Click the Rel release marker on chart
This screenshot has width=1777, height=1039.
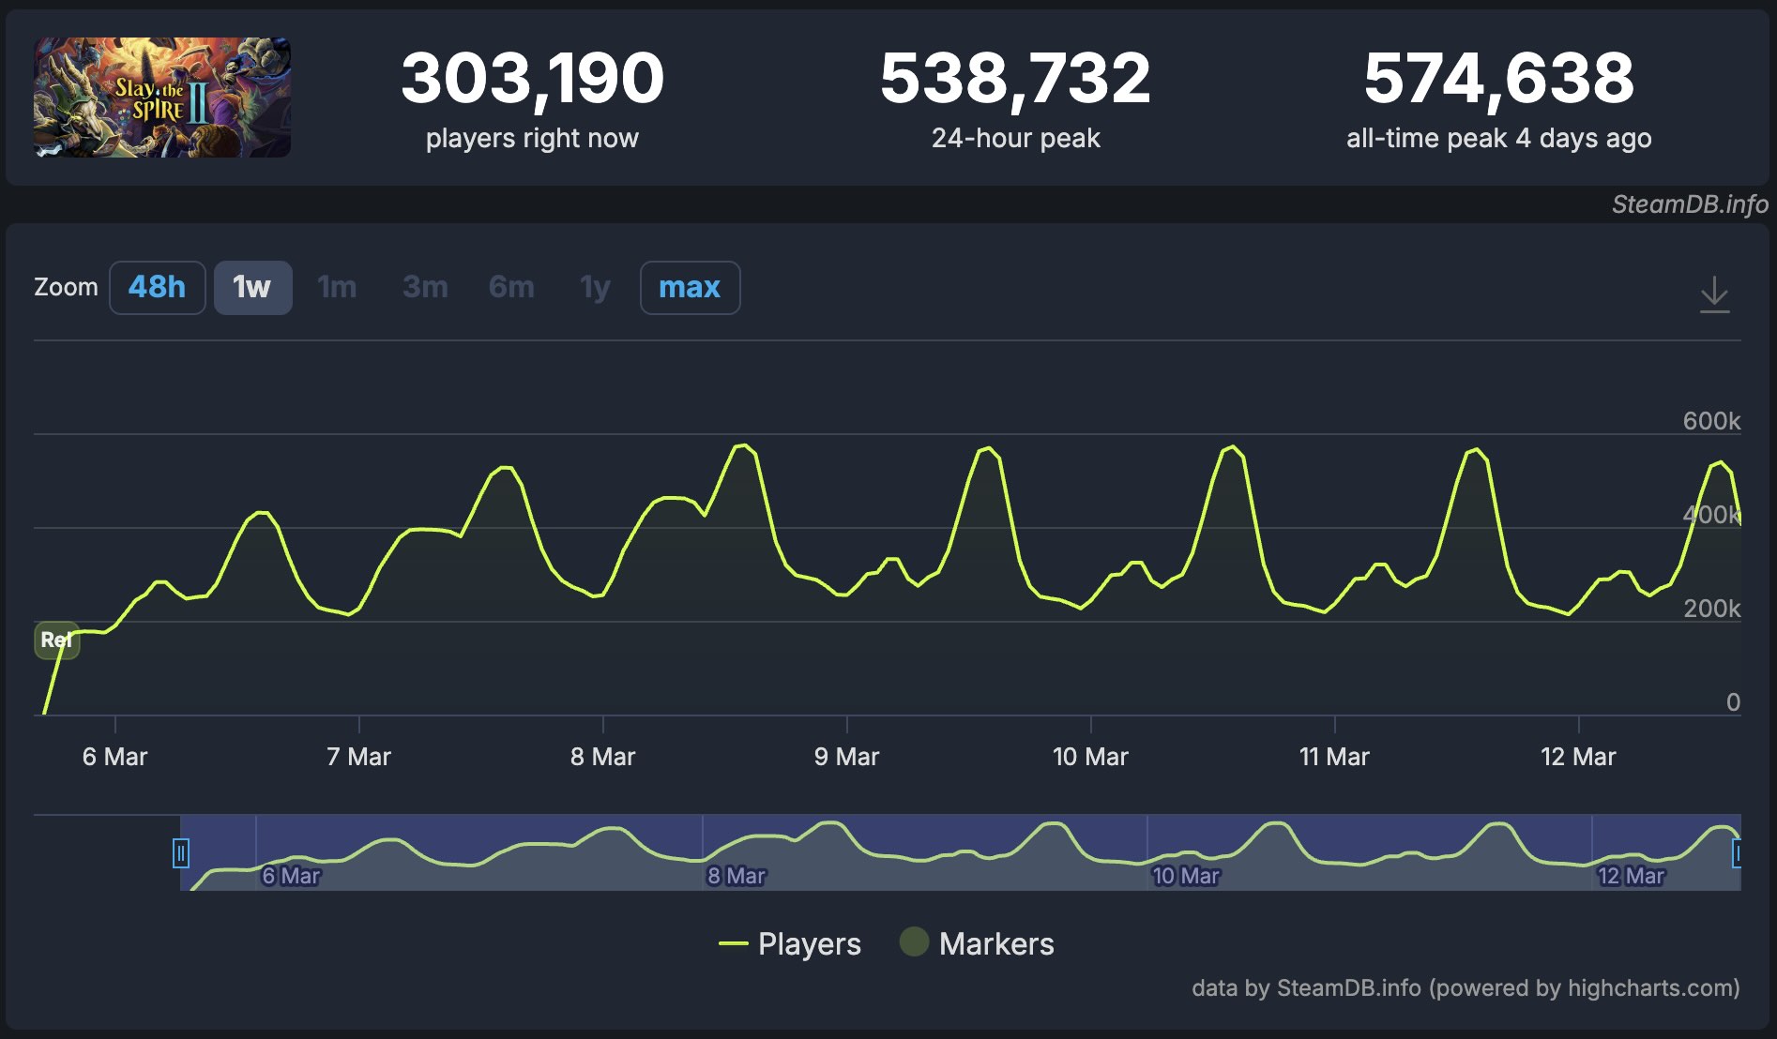56,640
